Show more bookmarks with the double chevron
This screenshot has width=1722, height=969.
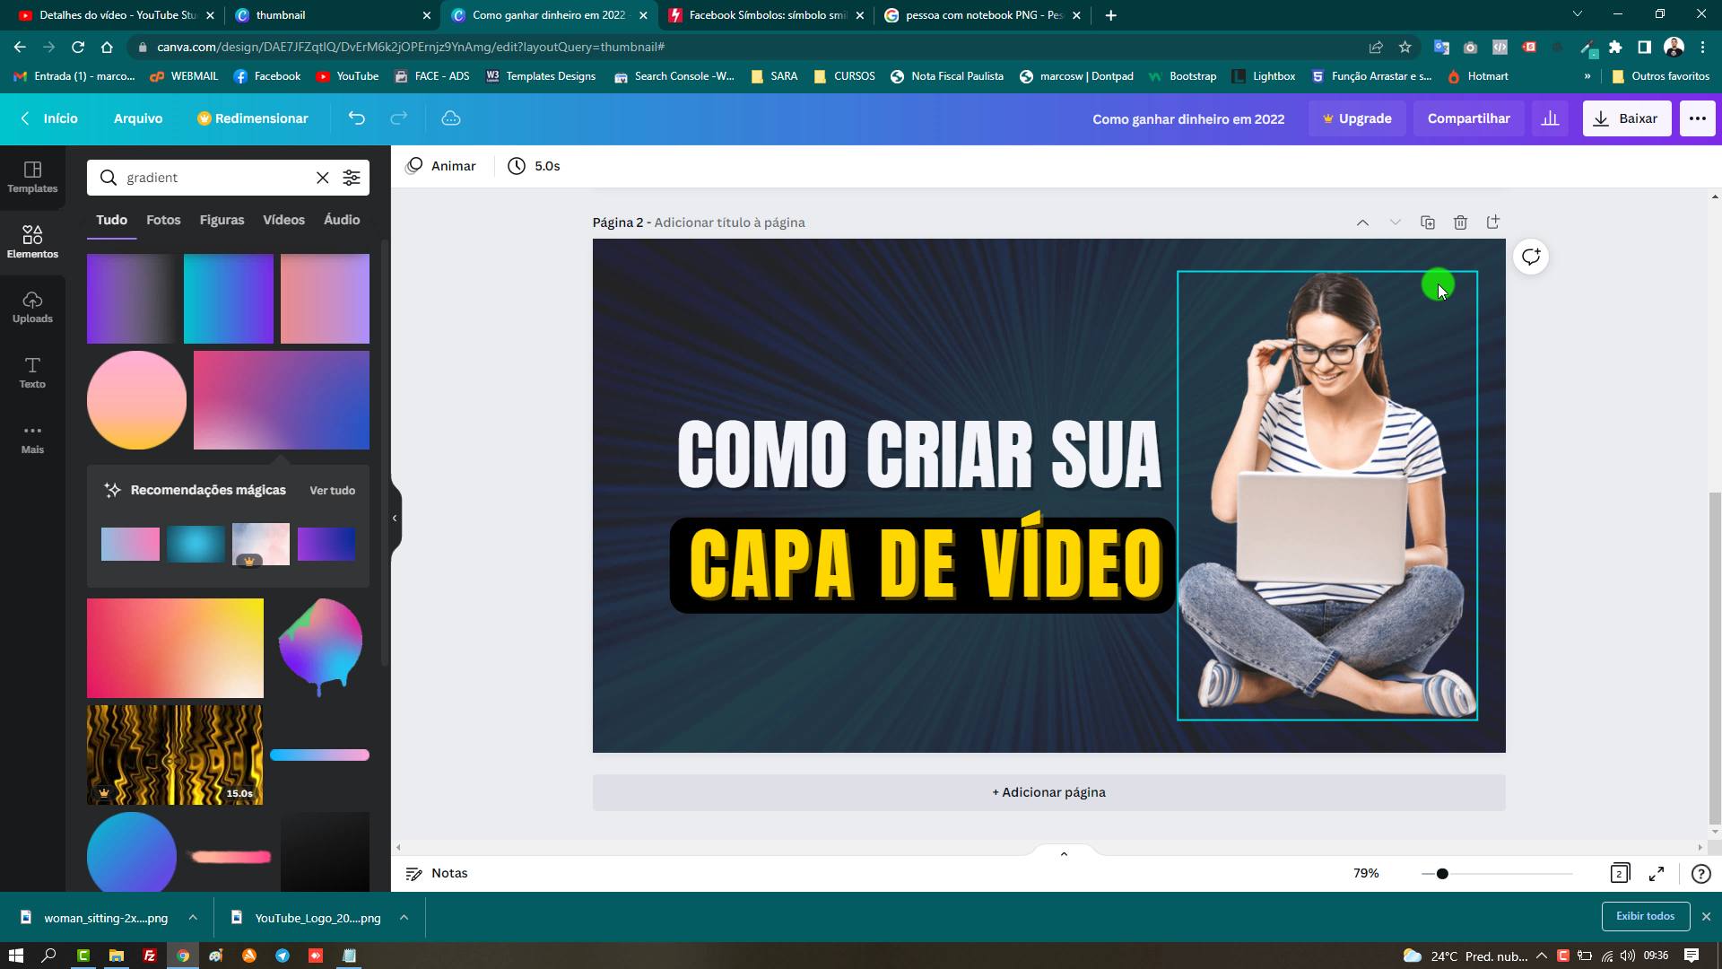(x=1587, y=76)
